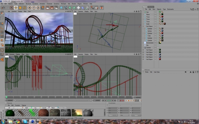The height and width of the screenshot is (124, 199).
Task: Click the red material tag on Torus
Action: pyautogui.click(x=162, y=17)
